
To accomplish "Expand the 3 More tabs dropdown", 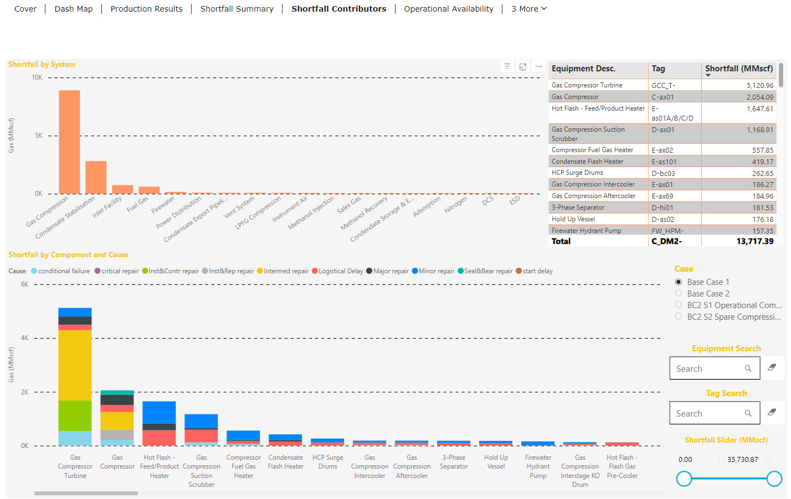I will (529, 9).
